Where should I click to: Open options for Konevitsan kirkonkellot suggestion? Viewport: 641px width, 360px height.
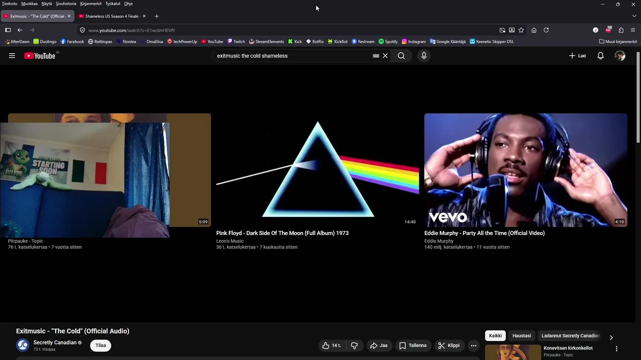point(616,348)
